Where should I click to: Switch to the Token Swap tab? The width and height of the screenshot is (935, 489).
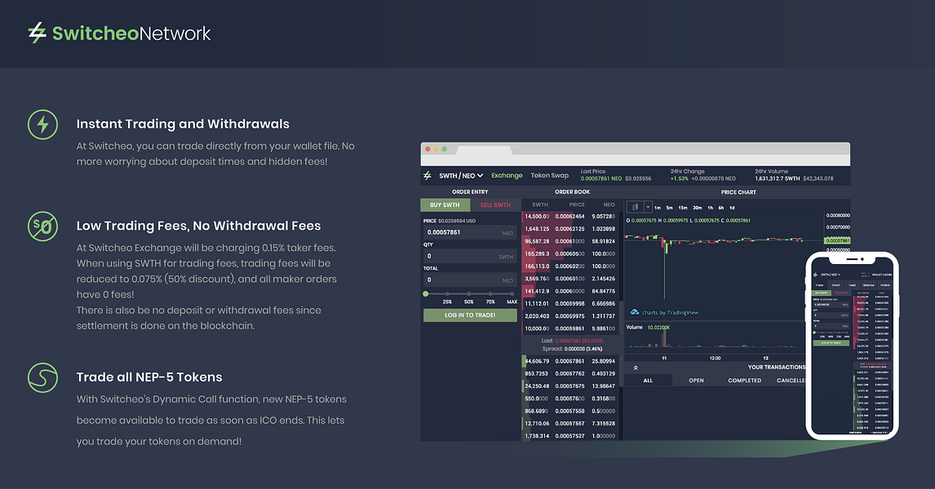[550, 175]
